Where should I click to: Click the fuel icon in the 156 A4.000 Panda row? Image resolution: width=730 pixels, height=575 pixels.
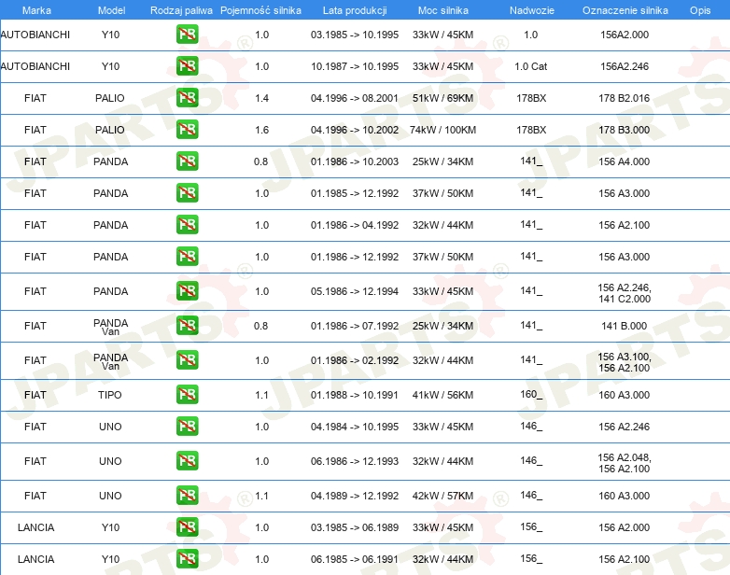(187, 161)
